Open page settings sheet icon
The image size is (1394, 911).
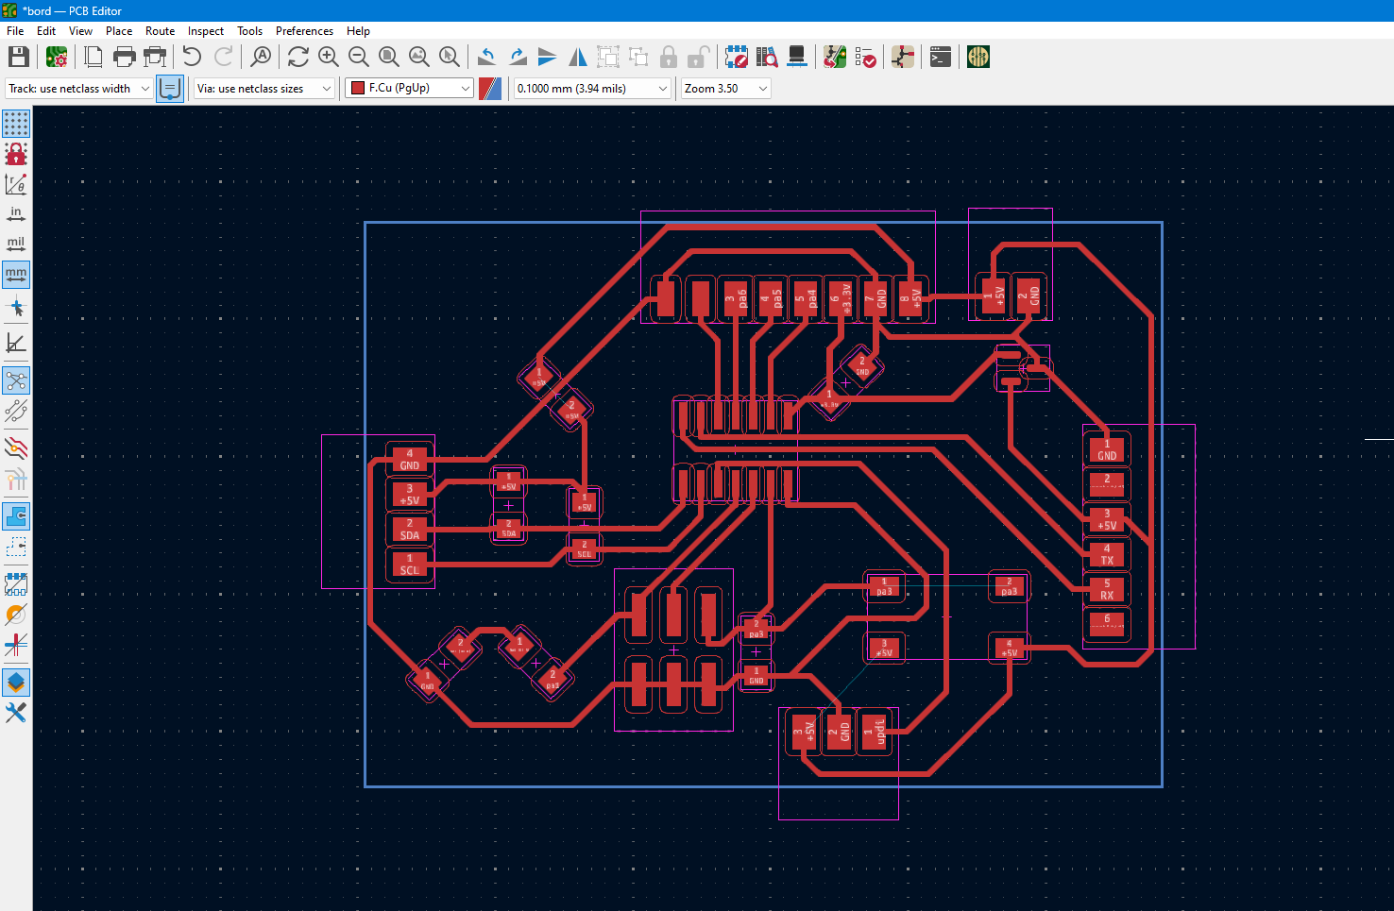(93, 58)
